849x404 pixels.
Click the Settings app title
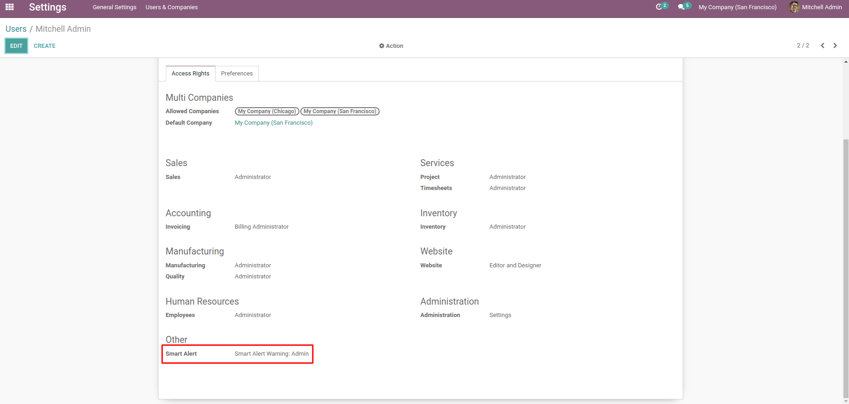point(47,7)
